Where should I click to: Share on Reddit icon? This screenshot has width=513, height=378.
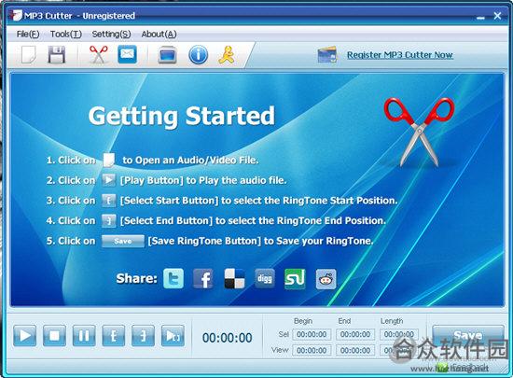(x=326, y=279)
